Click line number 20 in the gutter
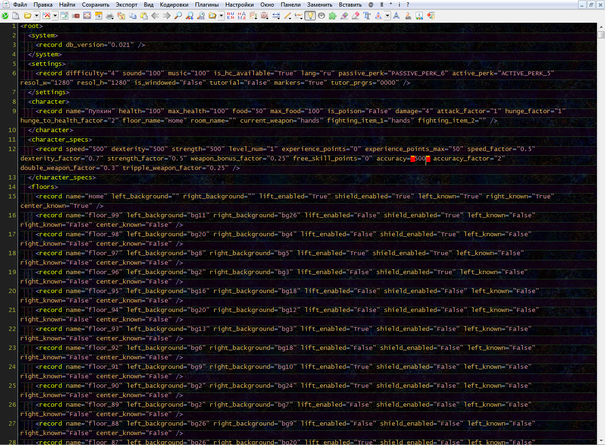The width and height of the screenshot is (606, 445). click(x=13, y=291)
